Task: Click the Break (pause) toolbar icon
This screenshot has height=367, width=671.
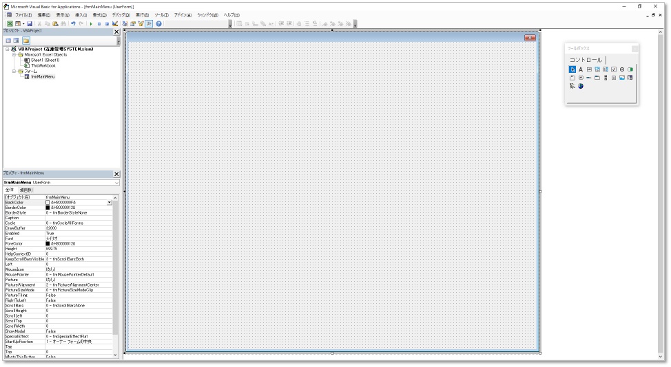Action: [99, 24]
